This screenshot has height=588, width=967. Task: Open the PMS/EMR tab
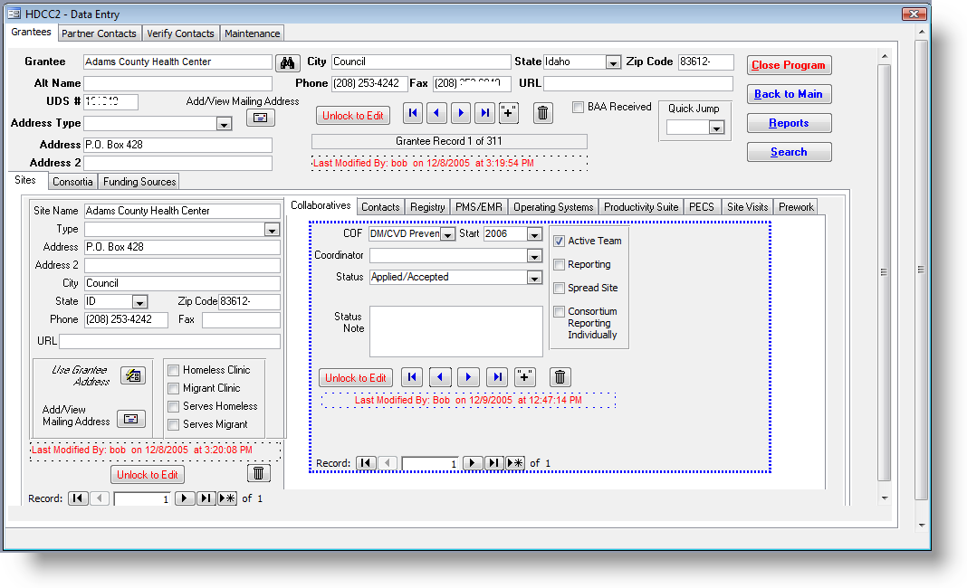point(479,207)
